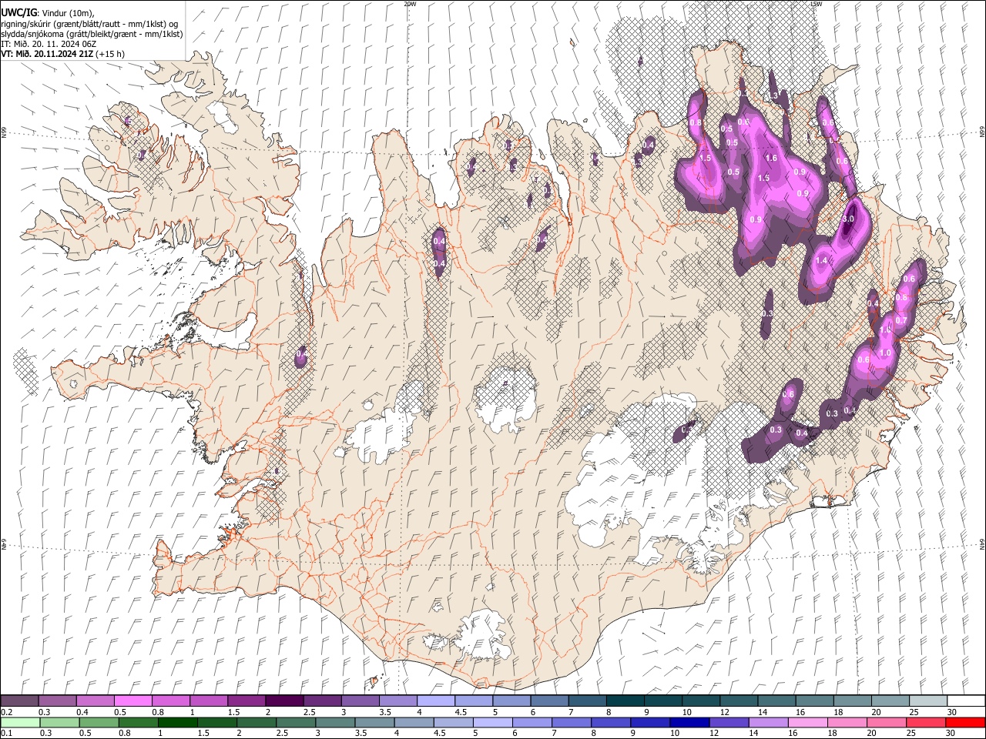
Task: Pick the violet 14–16 rain legend swatch
Action: tap(769, 722)
